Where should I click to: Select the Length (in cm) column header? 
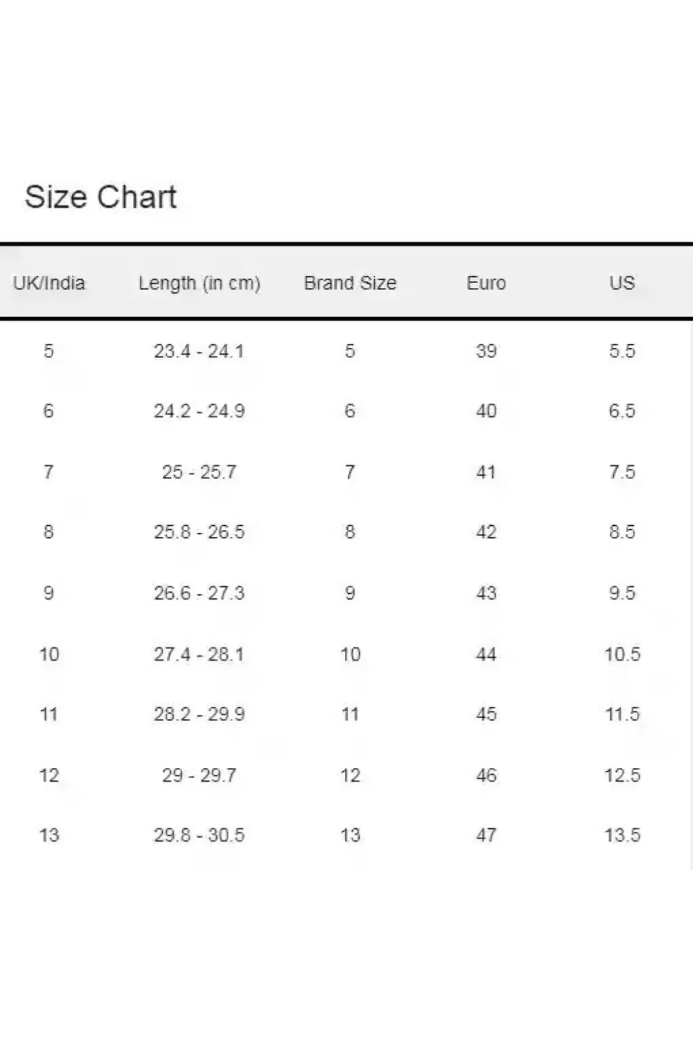(x=199, y=283)
